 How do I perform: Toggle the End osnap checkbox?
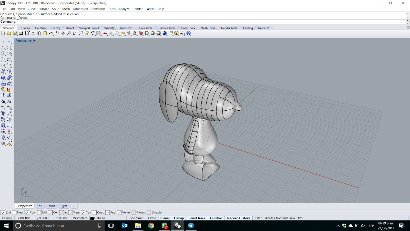(x=3, y=213)
